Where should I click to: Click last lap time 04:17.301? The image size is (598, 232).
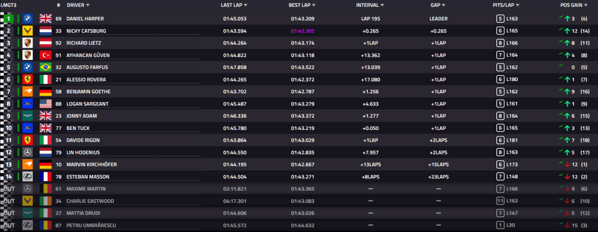click(x=235, y=201)
